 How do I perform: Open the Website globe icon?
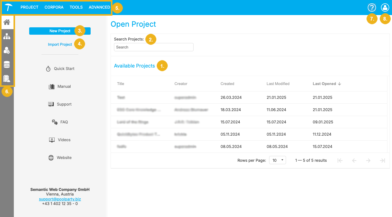pyautogui.click(x=52, y=157)
